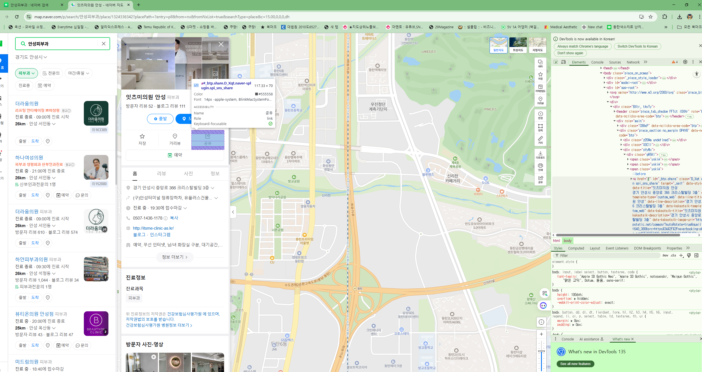The image size is (702, 372).
Task: Open the 피부과 category dropdown filter
Action: (27, 73)
